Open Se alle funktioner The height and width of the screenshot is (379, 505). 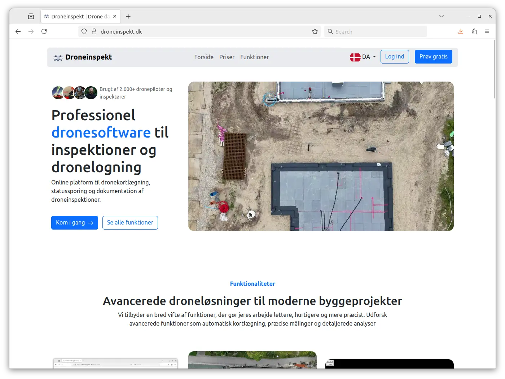click(x=130, y=223)
